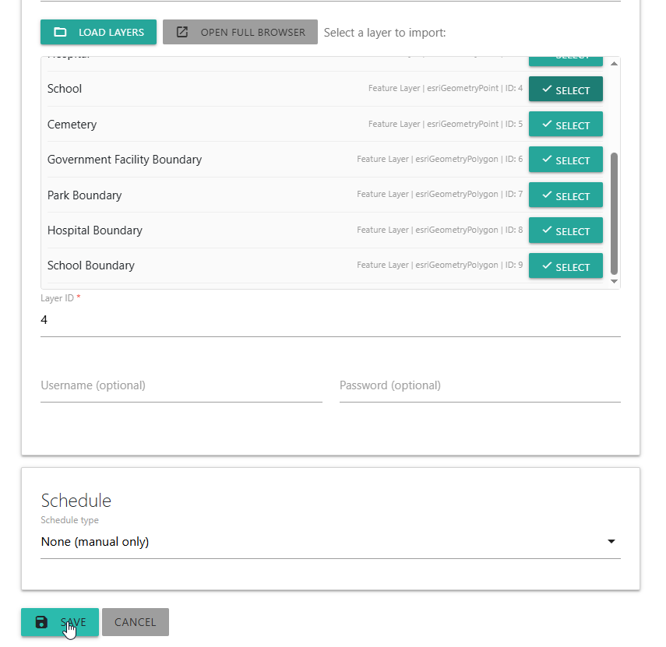Screen dimensions: 666x647
Task: Click the LOAD LAYERS button
Action: pos(98,32)
